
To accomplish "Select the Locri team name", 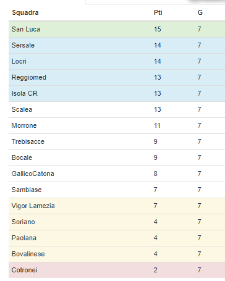I will click(x=19, y=61).
